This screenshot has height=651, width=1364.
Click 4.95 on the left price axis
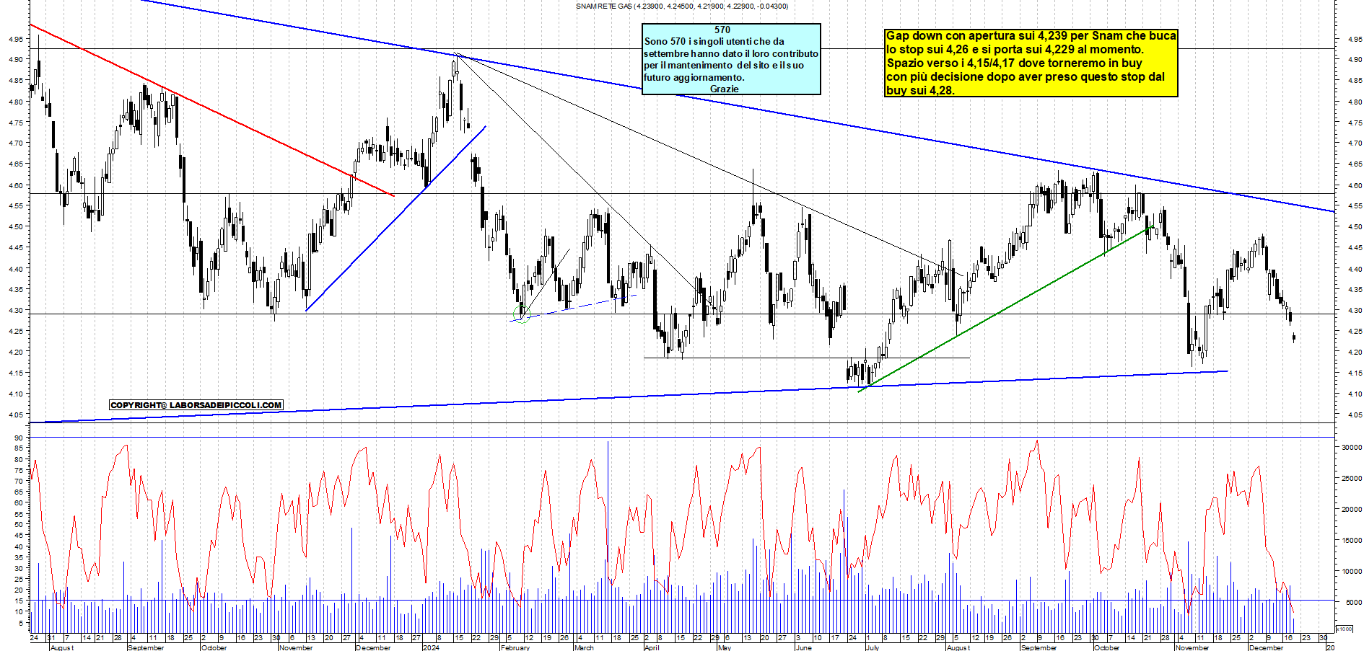[x=15, y=39]
